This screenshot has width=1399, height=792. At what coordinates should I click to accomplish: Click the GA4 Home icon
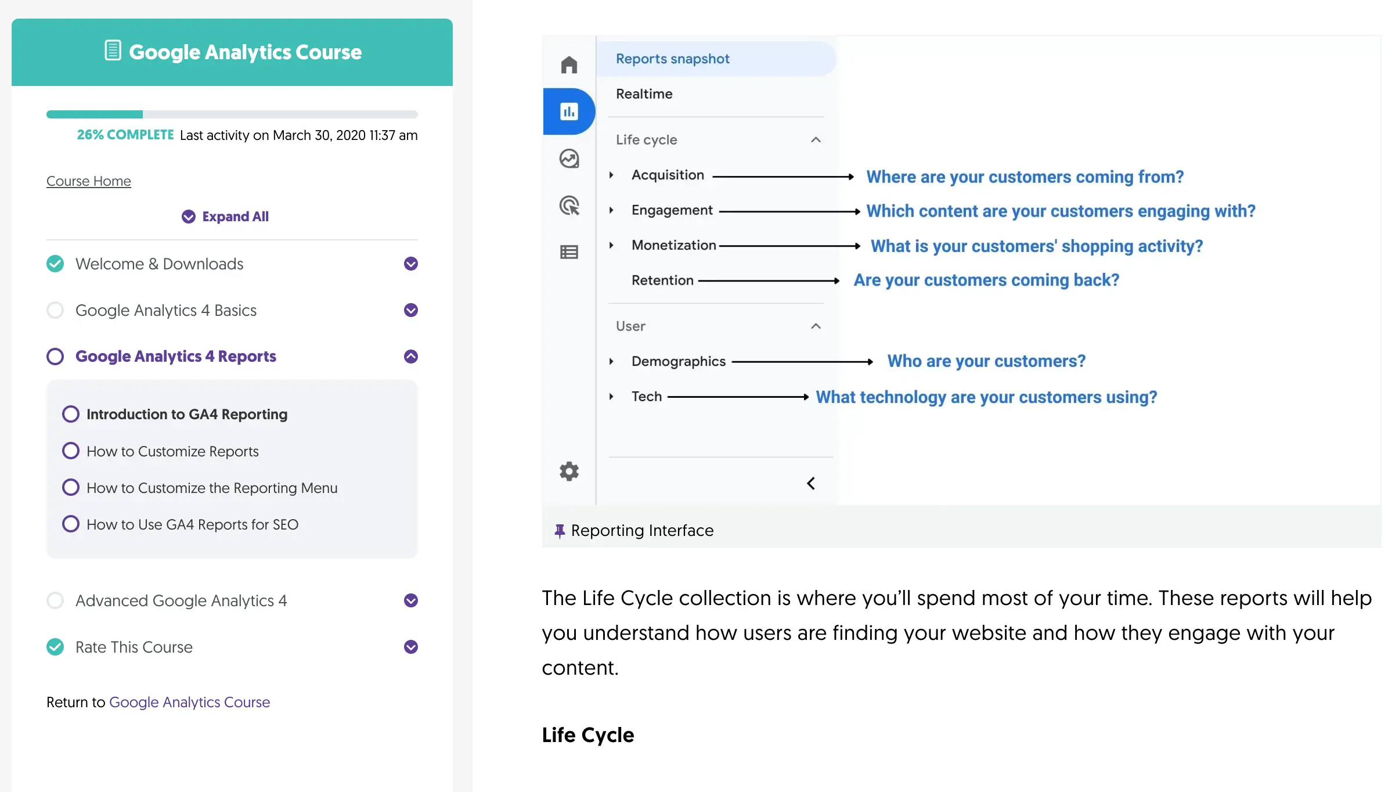(568, 64)
